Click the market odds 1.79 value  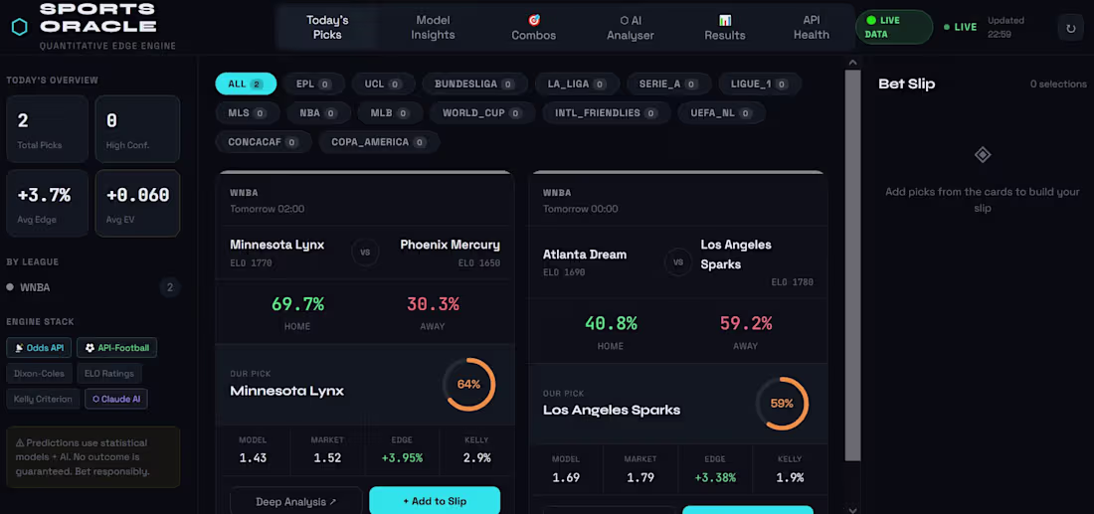point(639,478)
